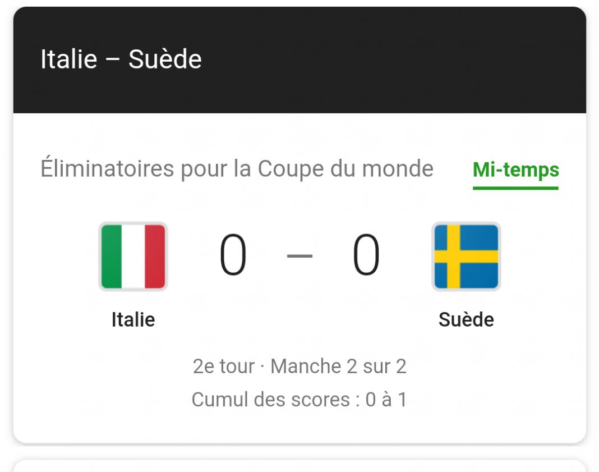599x472 pixels.
Task: Click the word Italie in the header
Action: click(69, 59)
